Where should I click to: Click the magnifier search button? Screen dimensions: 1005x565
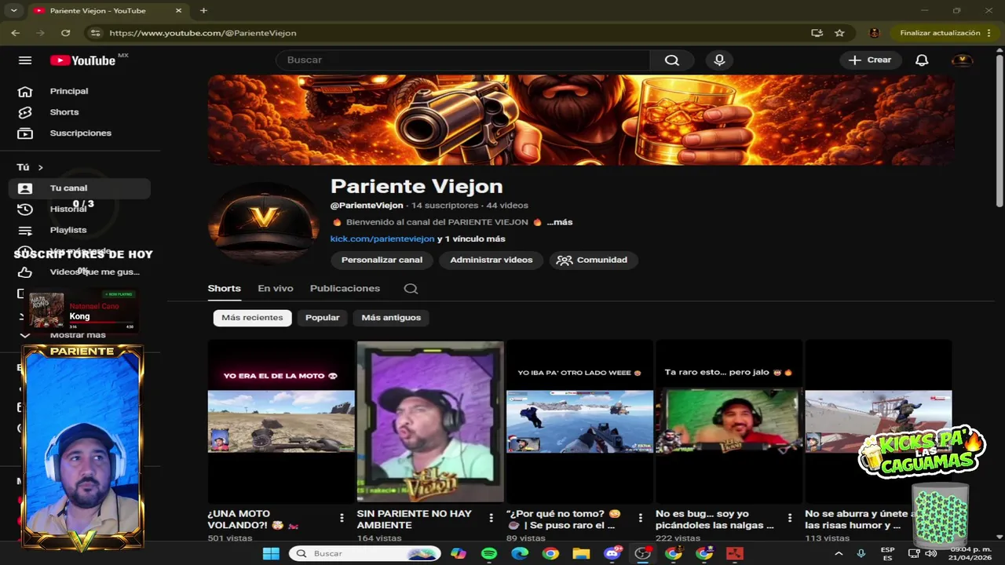671,60
